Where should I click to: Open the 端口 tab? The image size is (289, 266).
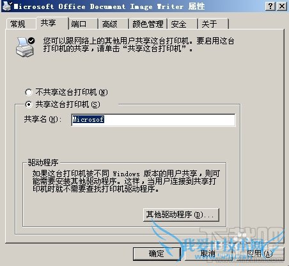83,24
